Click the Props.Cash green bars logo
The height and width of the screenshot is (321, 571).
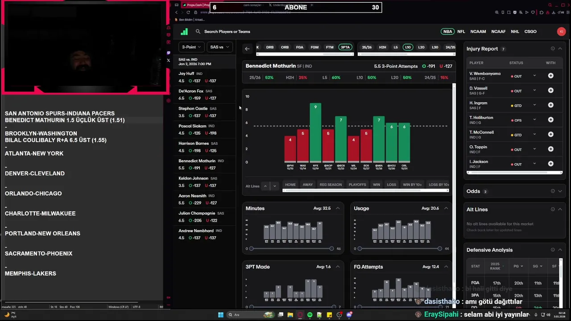coord(184,32)
